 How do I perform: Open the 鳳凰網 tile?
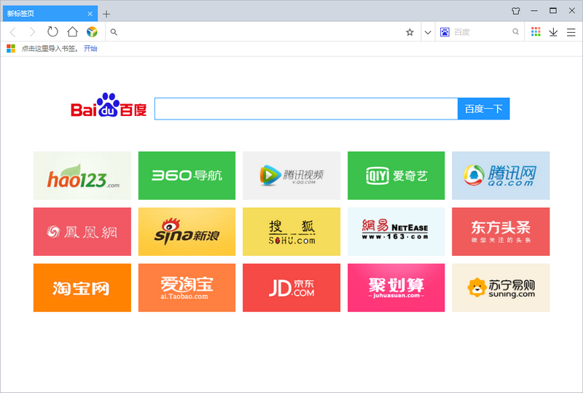pos(82,231)
